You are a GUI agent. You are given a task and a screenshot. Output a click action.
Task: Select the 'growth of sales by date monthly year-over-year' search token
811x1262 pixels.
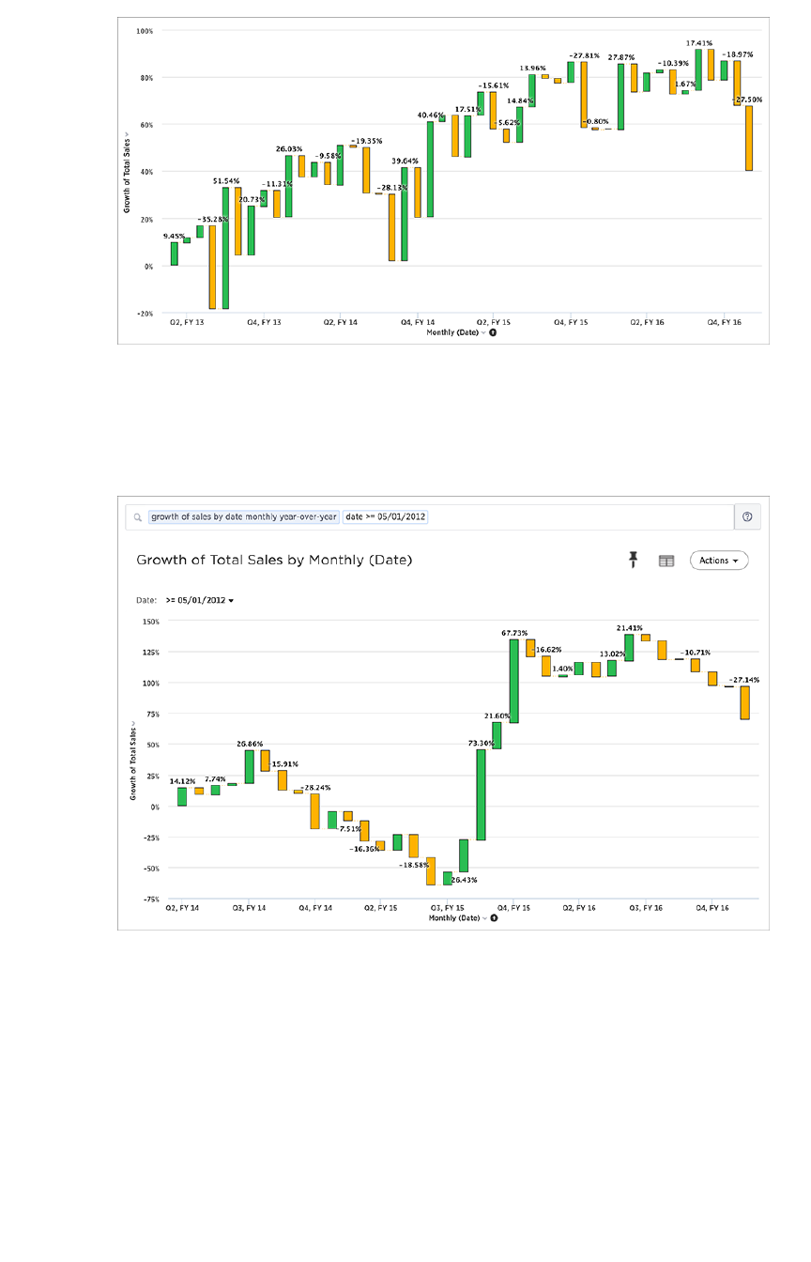(x=244, y=516)
